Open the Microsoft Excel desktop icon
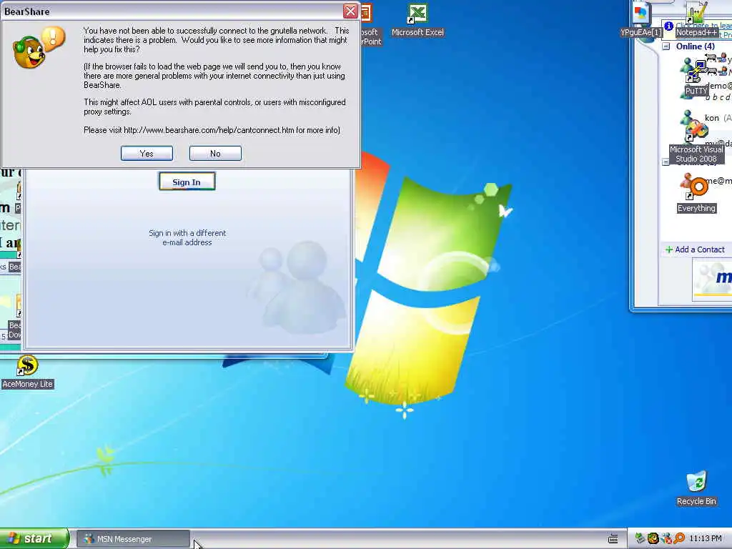This screenshot has height=549, width=732. 417,19
